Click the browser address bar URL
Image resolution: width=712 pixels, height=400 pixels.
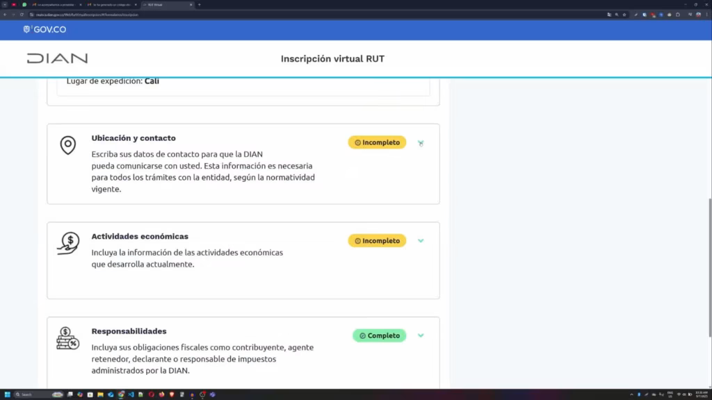[x=87, y=15]
